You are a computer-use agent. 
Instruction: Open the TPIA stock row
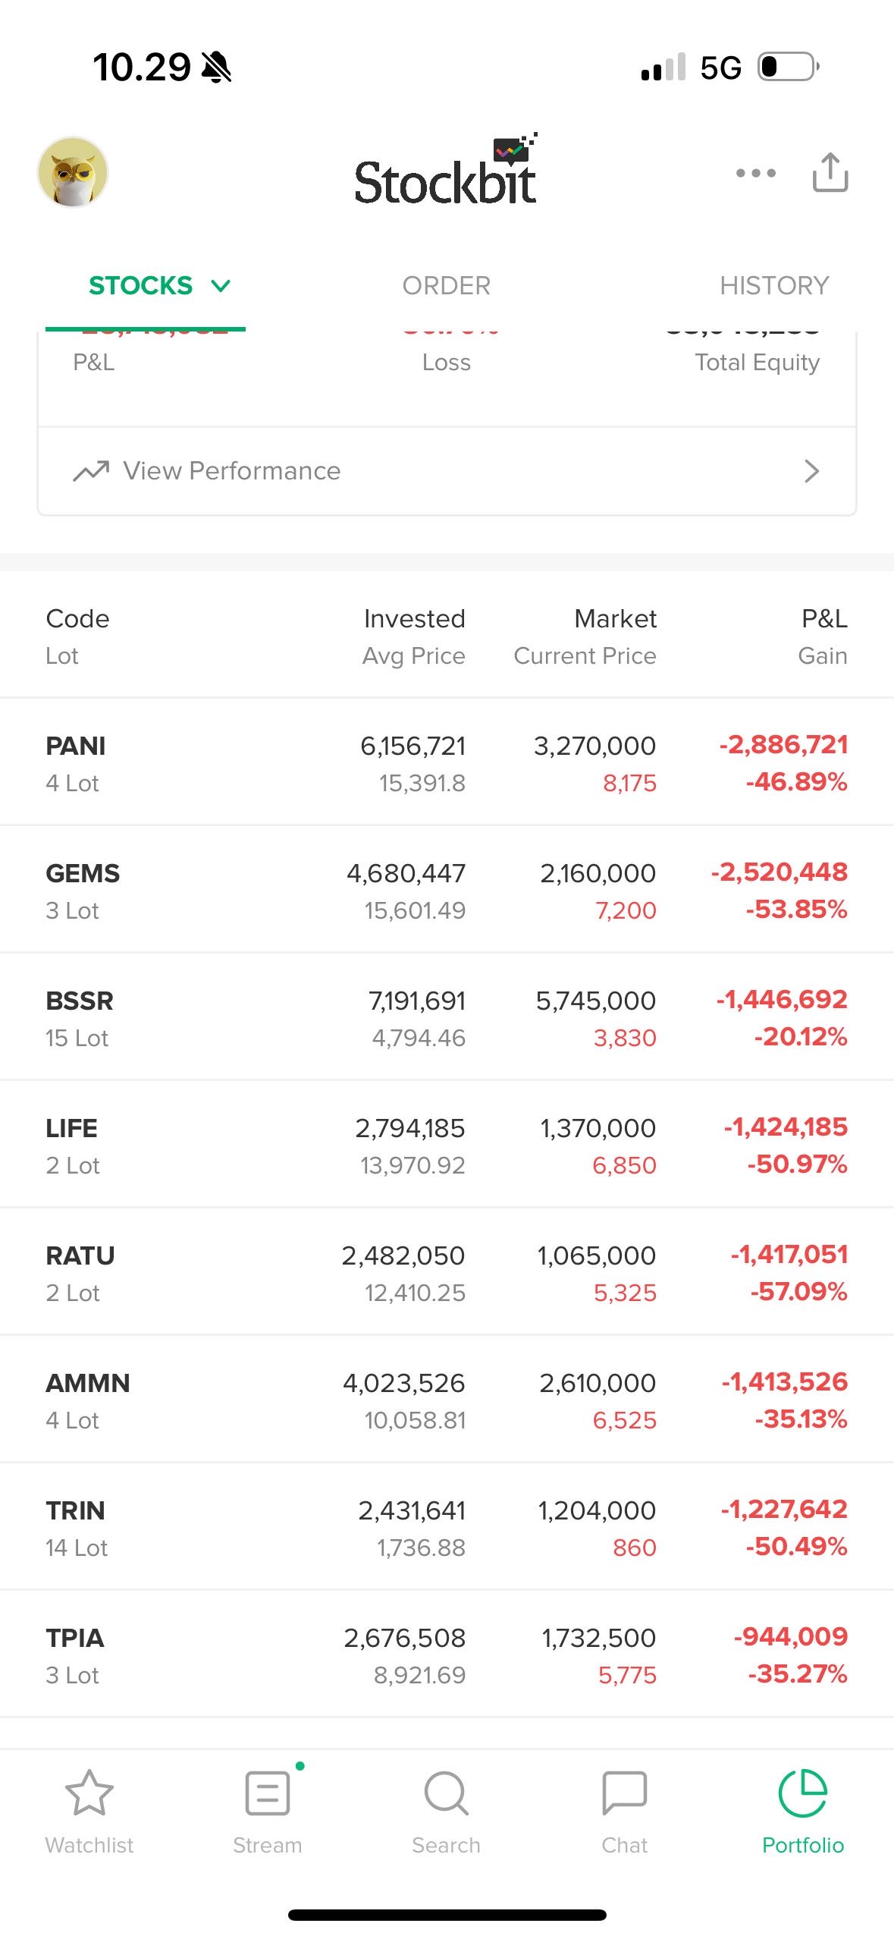[446, 1655]
